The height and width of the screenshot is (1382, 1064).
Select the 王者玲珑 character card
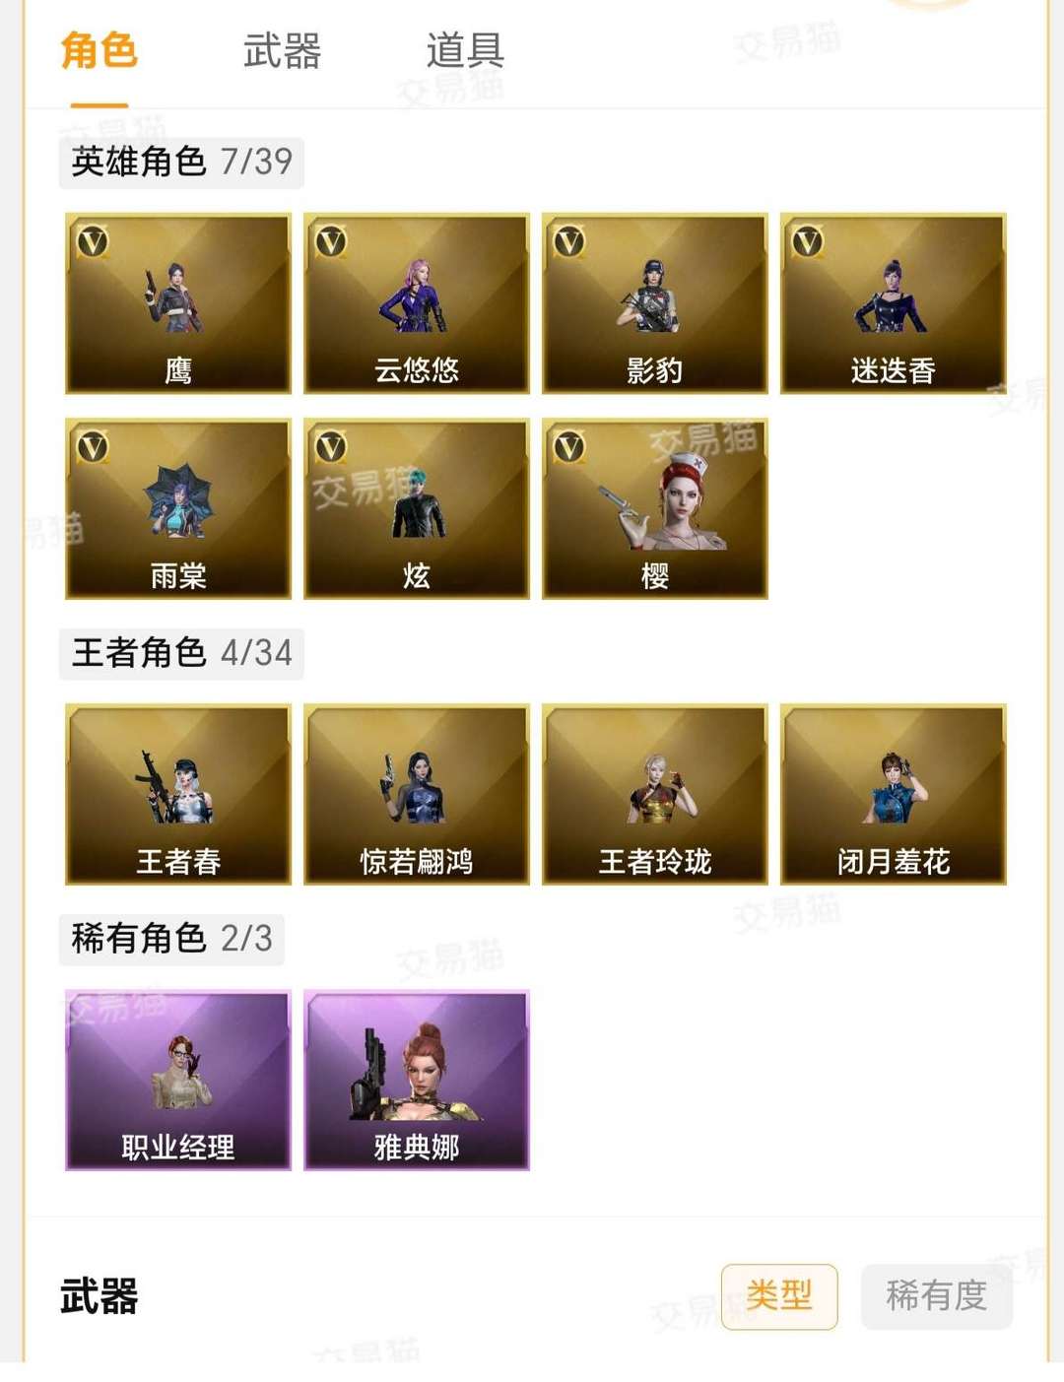click(x=655, y=794)
